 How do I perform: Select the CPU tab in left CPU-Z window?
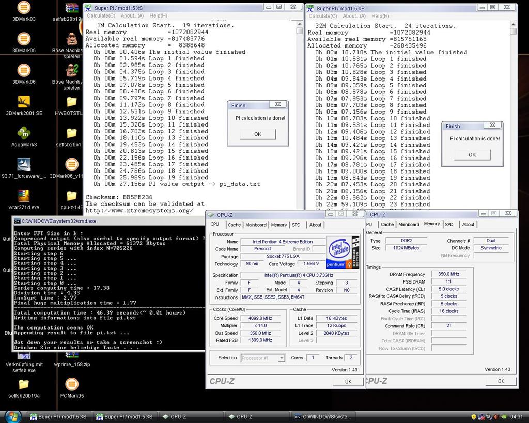(x=215, y=224)
